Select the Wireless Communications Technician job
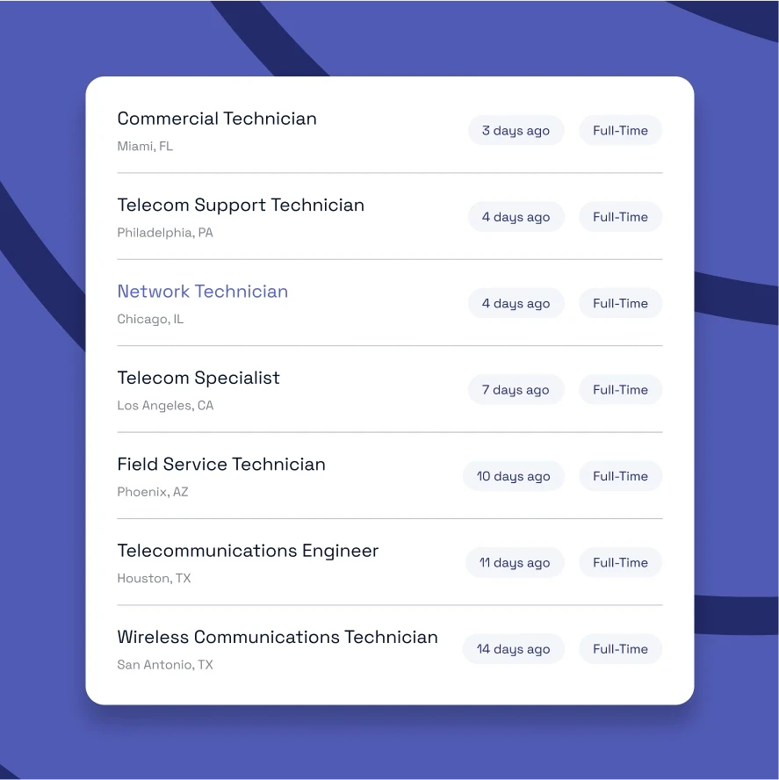 (x=278, y=637)
